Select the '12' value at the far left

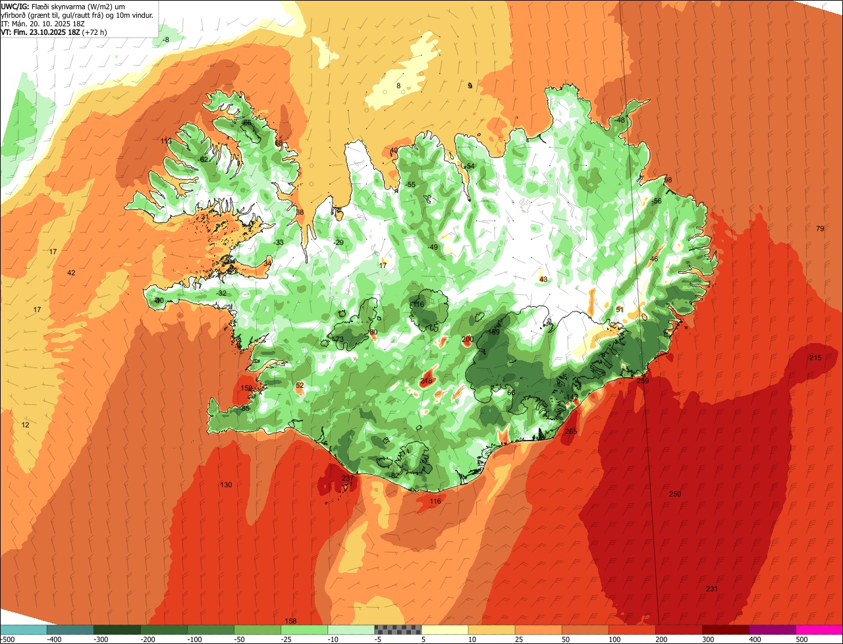point(26,425)
